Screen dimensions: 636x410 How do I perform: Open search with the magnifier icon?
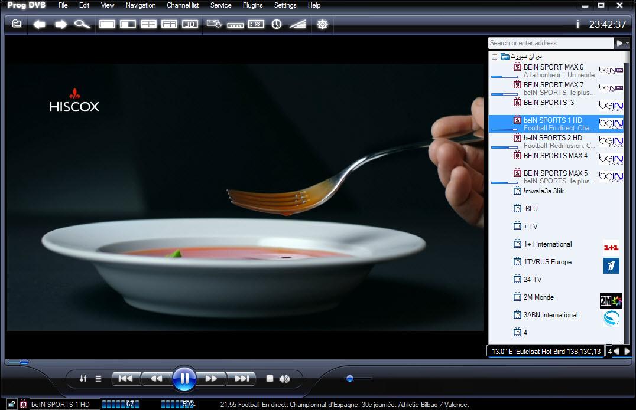(x=82, y=24)
